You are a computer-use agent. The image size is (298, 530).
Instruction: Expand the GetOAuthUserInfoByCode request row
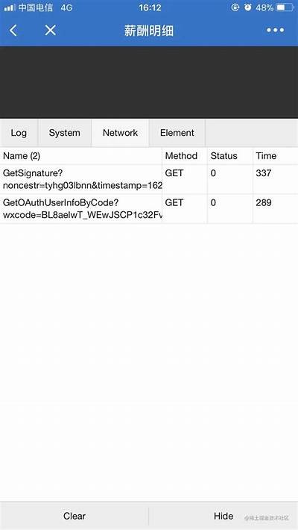click(x=149, y=209)
